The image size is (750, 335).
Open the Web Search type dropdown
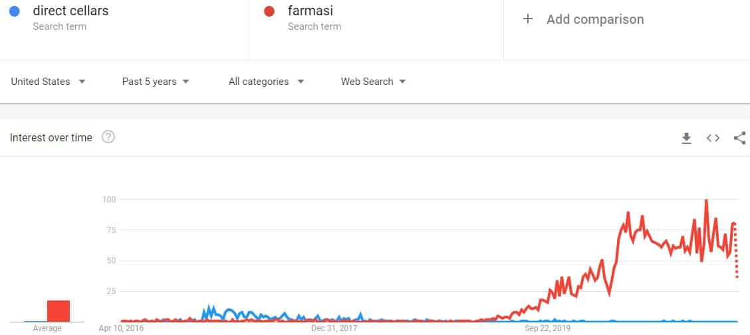[x=373, y=82]
